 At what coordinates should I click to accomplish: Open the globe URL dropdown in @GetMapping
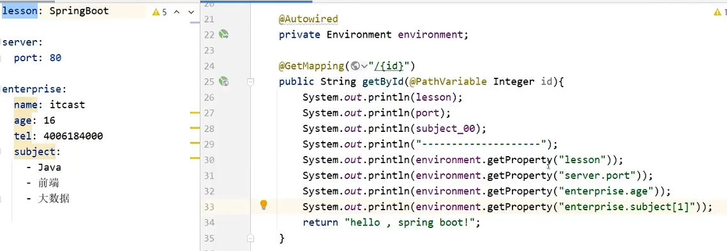[359, 66]
